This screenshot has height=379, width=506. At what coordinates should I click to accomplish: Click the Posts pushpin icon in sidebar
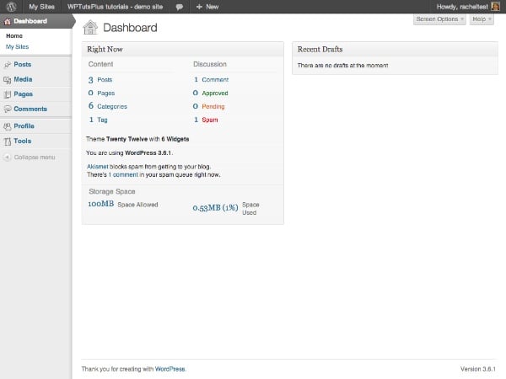8,65
